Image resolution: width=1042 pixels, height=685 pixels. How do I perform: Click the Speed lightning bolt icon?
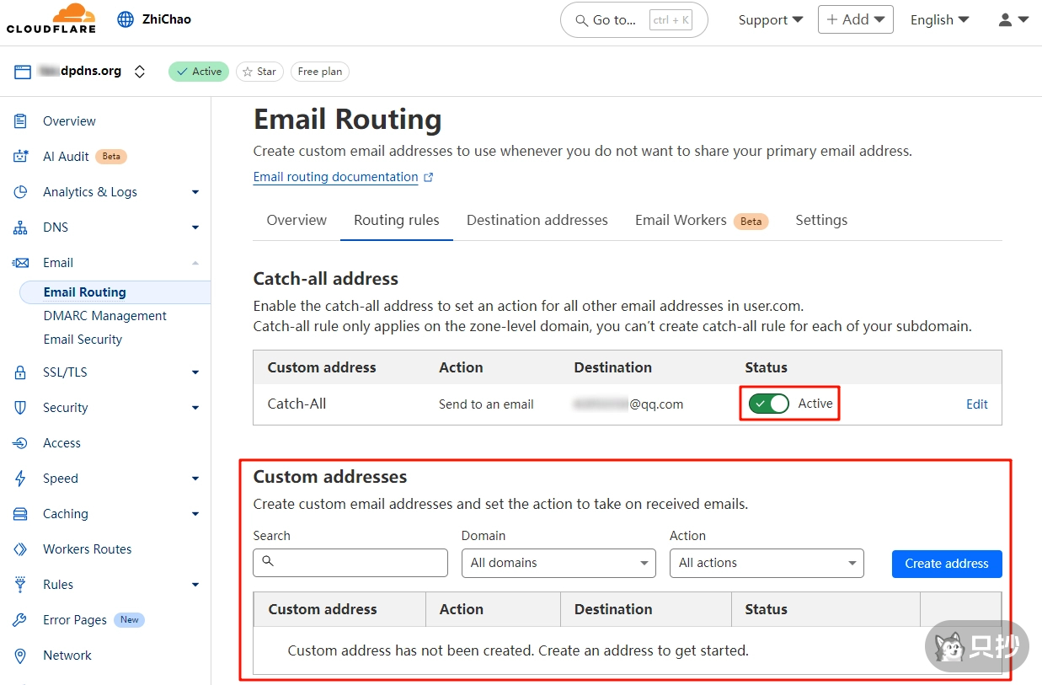click(x=21, y=479)
